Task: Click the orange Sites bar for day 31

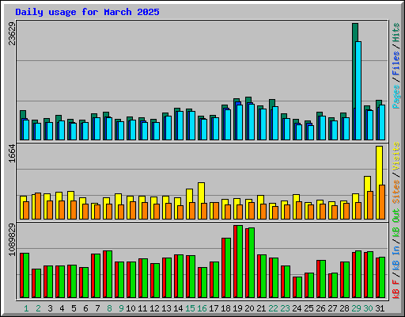Action: tap(382, 202)
